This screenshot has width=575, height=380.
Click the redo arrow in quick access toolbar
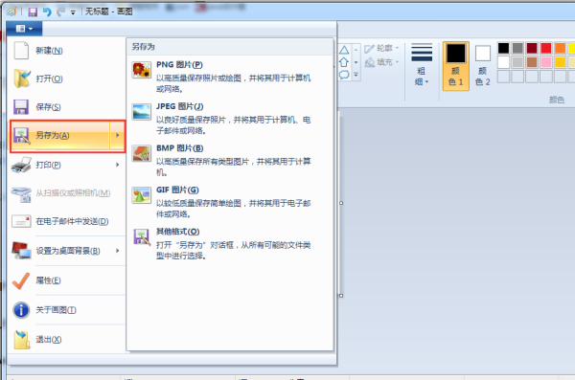(61, 12)
